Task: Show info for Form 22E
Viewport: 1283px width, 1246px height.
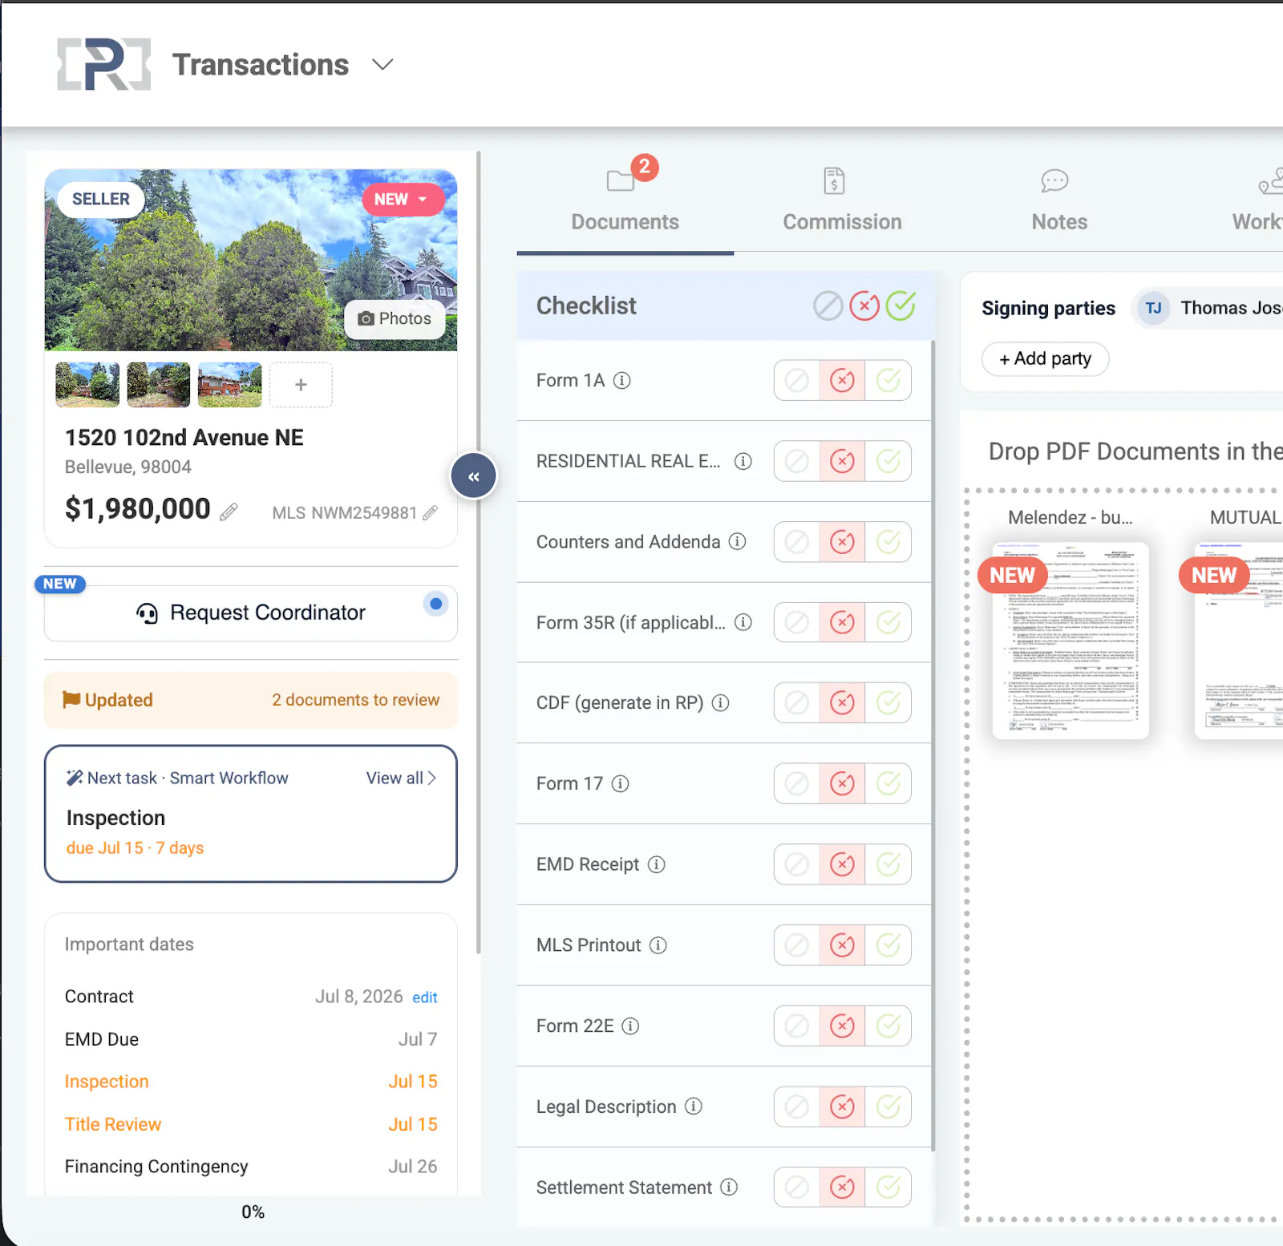Action: pyautogui.click(x=631, y=1026)
